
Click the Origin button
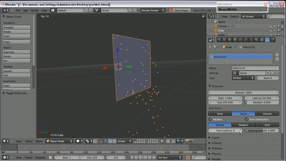(17, 42)
